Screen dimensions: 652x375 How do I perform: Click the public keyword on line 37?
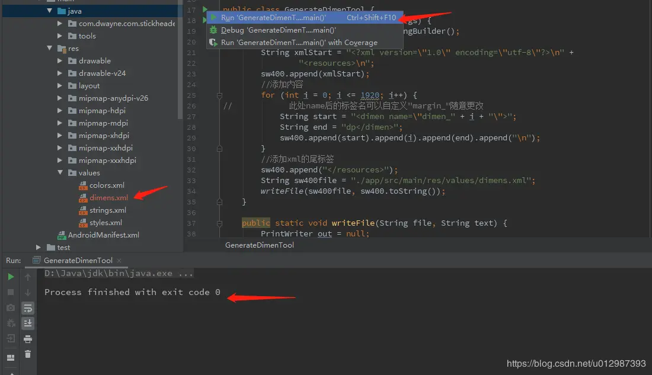(255, 223)
